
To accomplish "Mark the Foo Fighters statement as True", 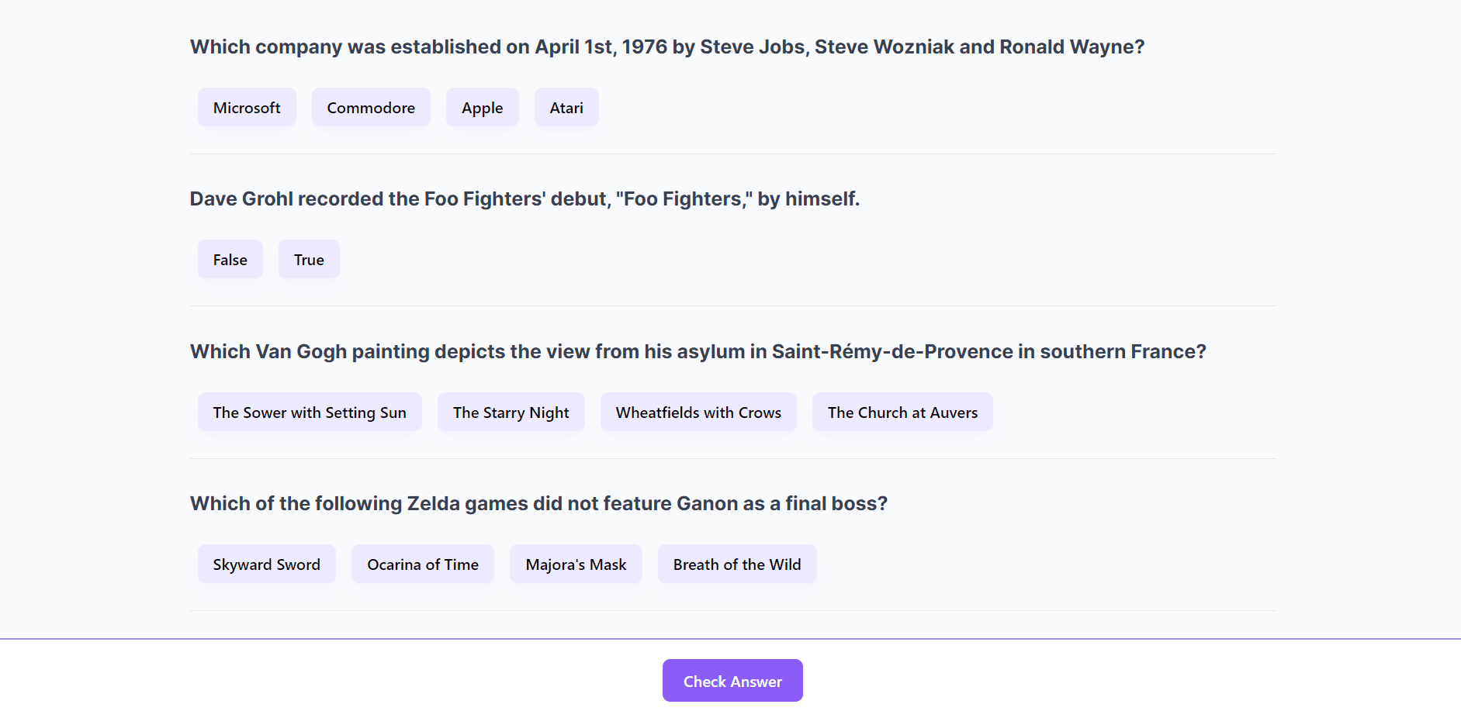I will point(309,260).
